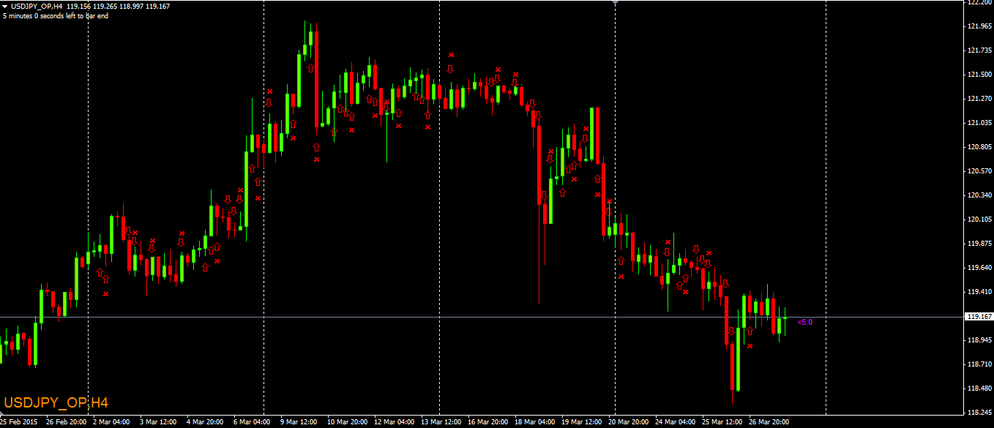Click the 122.200 price on the scale

pyautogui.click(x=978, y=3)
